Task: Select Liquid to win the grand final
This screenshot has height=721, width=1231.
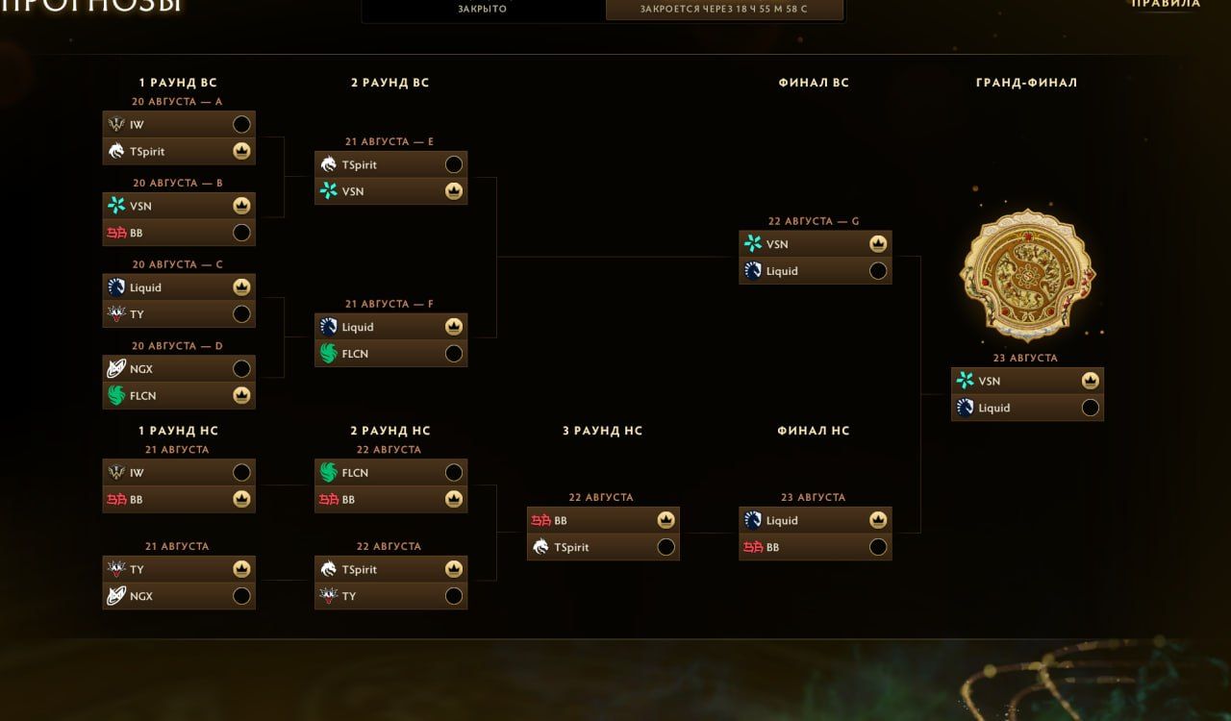Action: pyautogui.click(x=1090, y=408)
